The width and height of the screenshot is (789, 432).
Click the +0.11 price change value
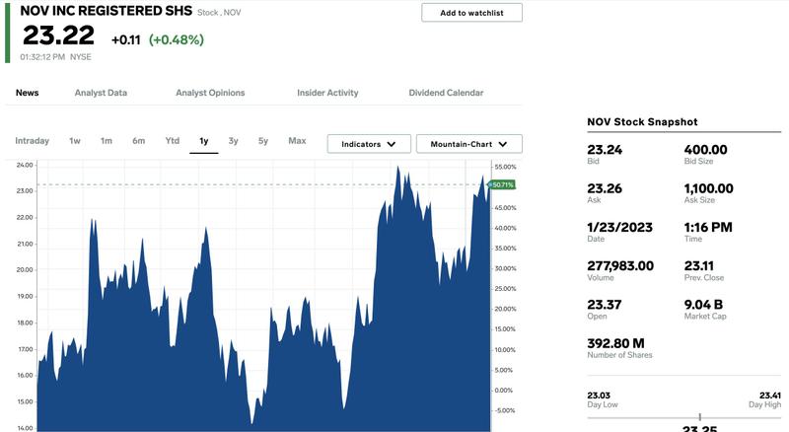[126, 39]
